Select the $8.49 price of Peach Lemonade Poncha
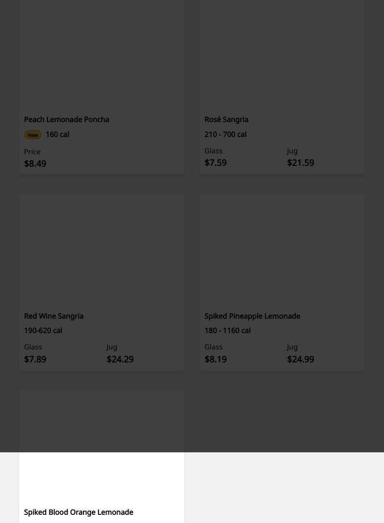The width and height of the screenshot is (384, 523). [x=35, y=163]
